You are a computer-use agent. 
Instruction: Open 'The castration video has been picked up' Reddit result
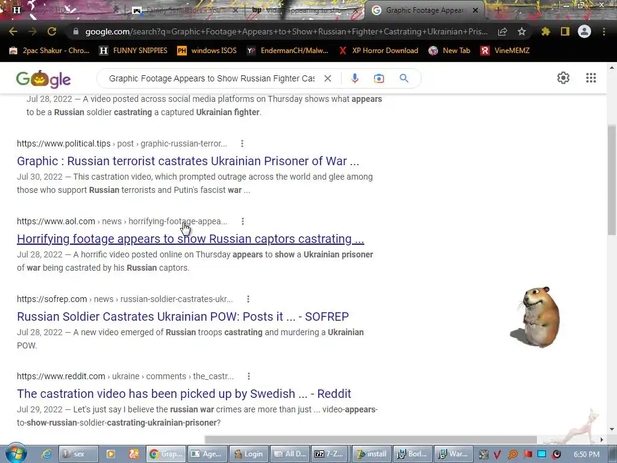pyautogui.click(x=184, y=394)
